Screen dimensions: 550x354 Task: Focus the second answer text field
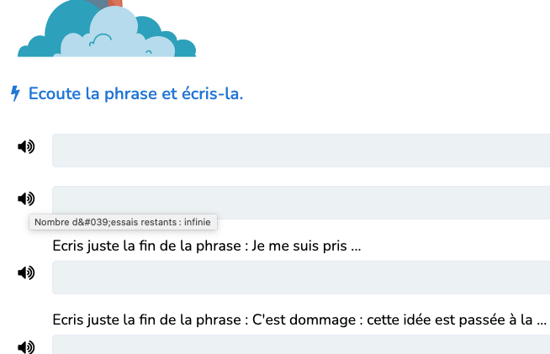301,203
